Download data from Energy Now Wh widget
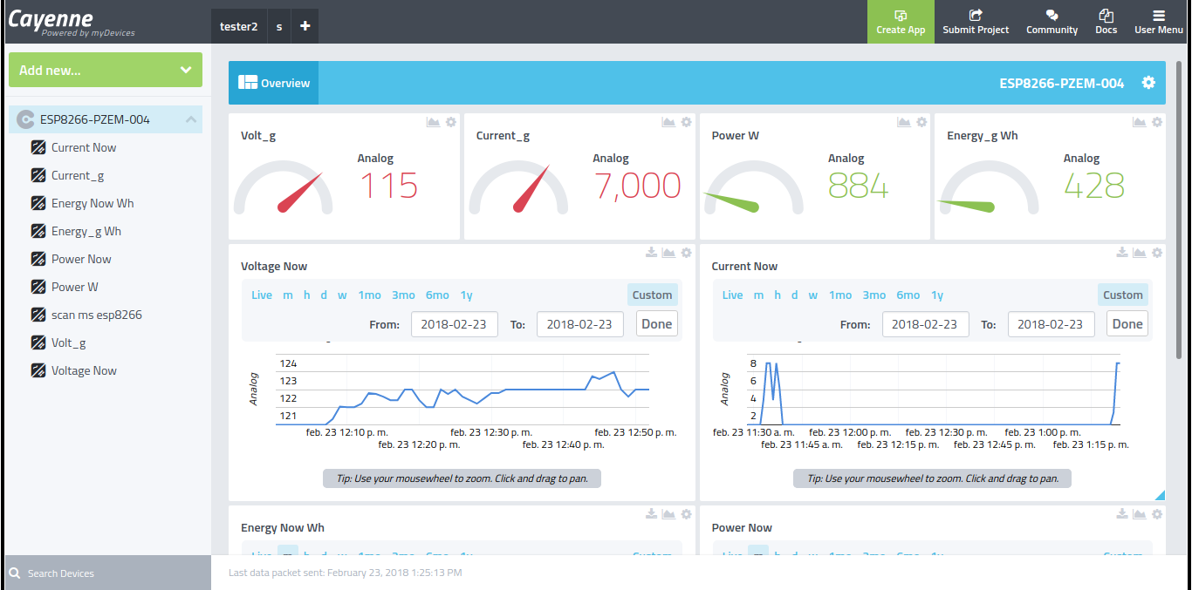This screenshot has height=590, width=1192. pos(651,514)
